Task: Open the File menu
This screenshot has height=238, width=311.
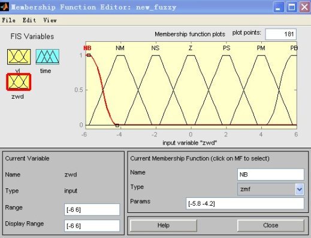Action: click(9, 20)
